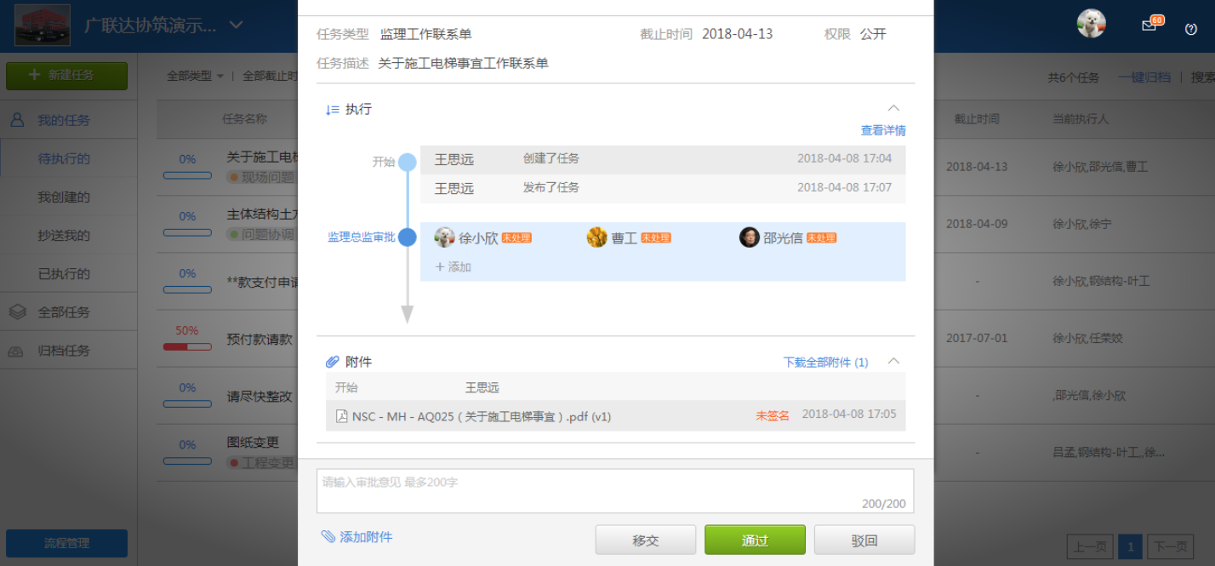This screenshot has height=566, width=1215.
Task: Select 我创建的 in the sidebar
Action: (64, 197)
